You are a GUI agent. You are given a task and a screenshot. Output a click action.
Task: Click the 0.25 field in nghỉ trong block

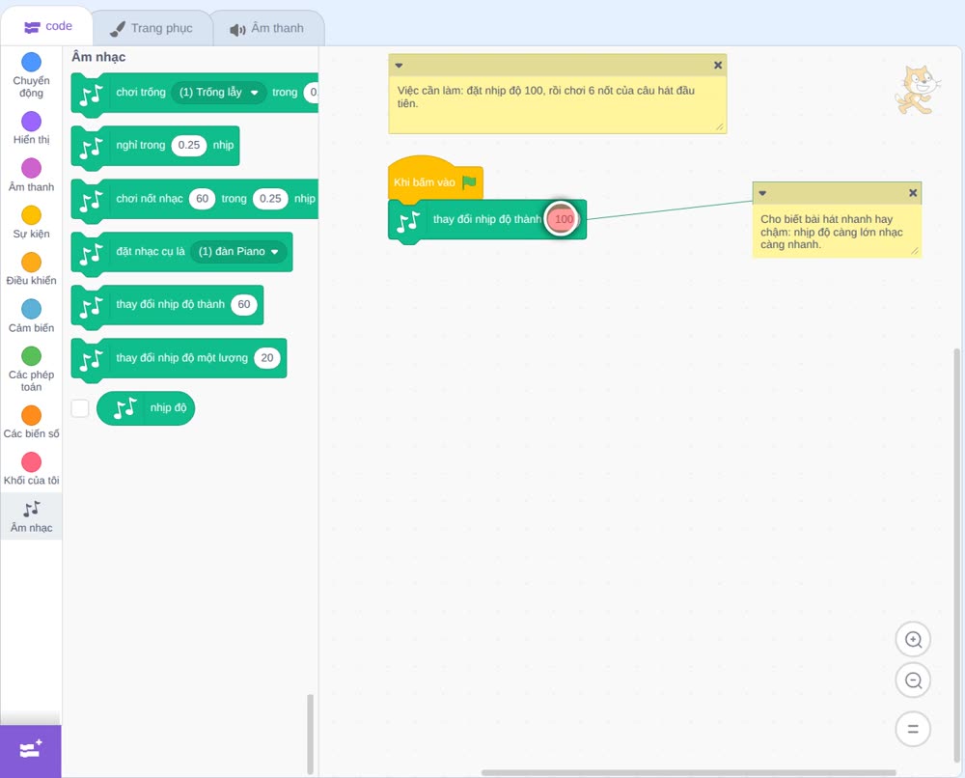click(x=189, y=145)
